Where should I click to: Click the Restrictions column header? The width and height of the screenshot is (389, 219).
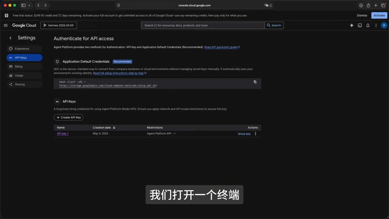tap(155, 127)
